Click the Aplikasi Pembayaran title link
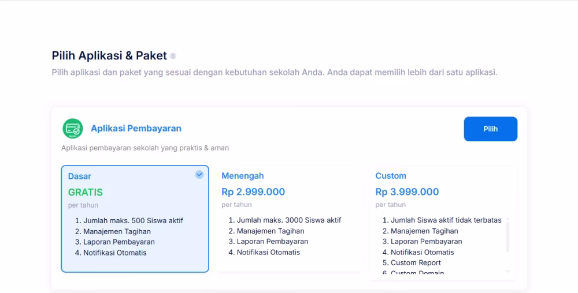Image resolution: width=578 pixels, height=293 pixels. 136,129
